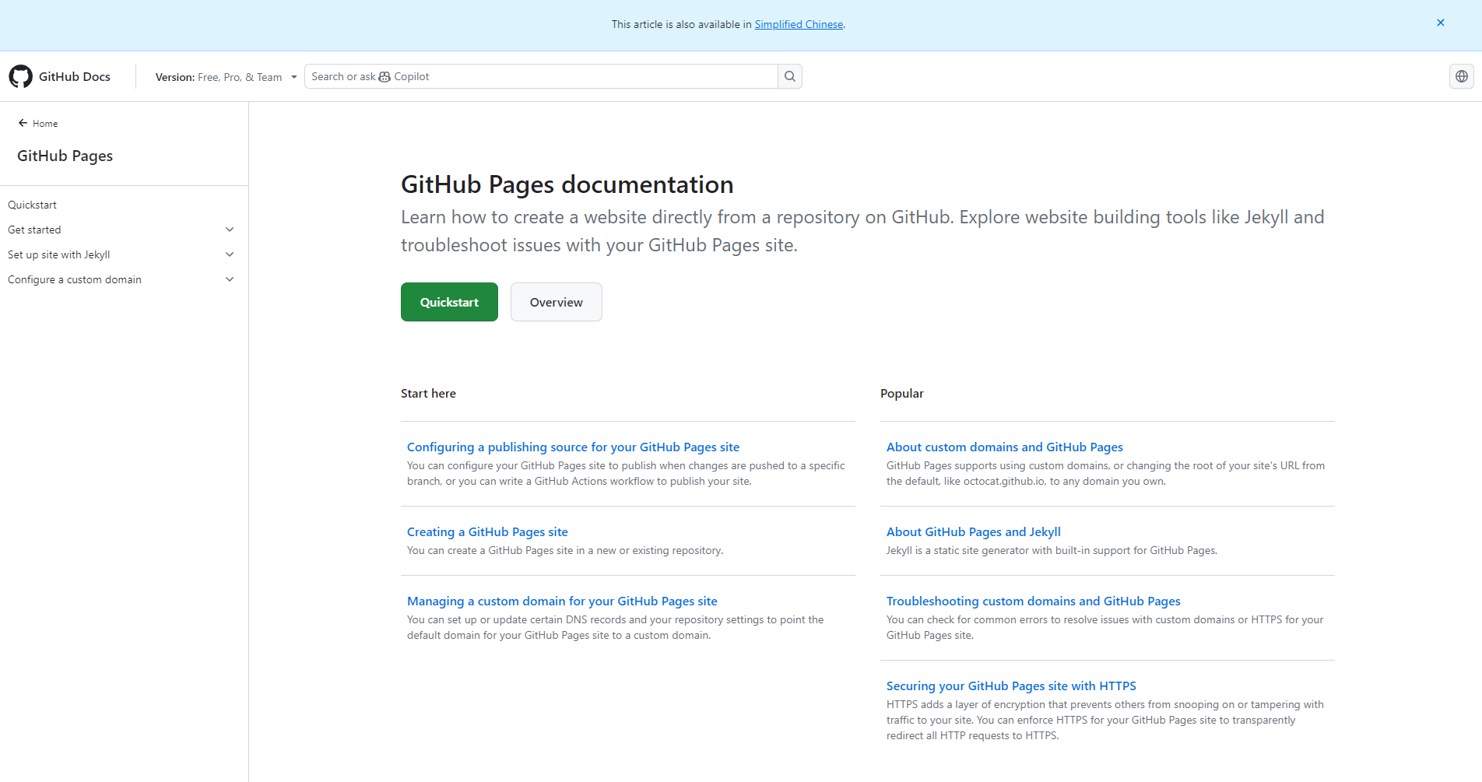Click the green Quickstart button
This screenshot has width=1482, height=782.
[449, 302]
